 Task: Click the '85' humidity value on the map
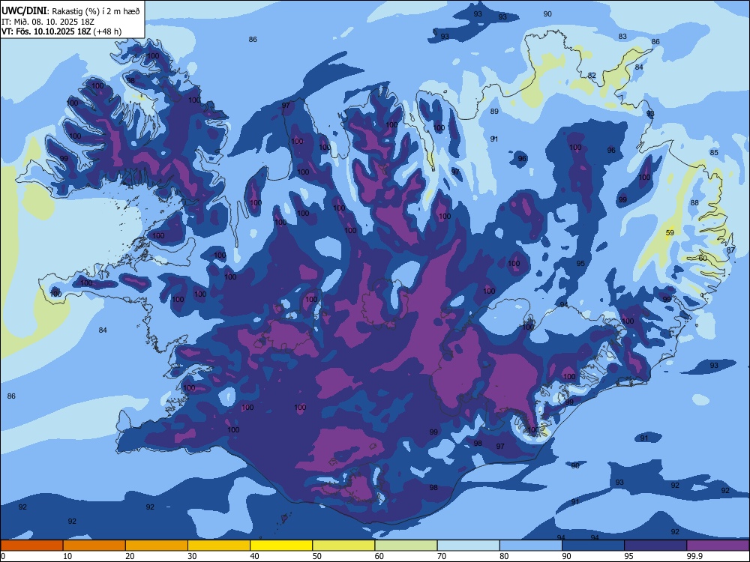click(x=714, y=152)
